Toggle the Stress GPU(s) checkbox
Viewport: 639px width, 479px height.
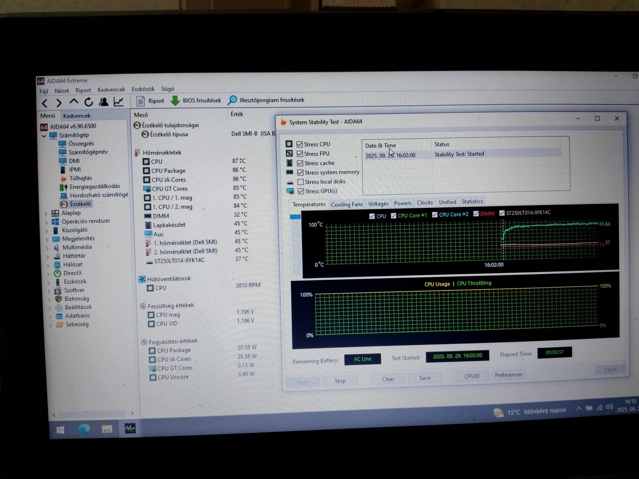[301, 191]
